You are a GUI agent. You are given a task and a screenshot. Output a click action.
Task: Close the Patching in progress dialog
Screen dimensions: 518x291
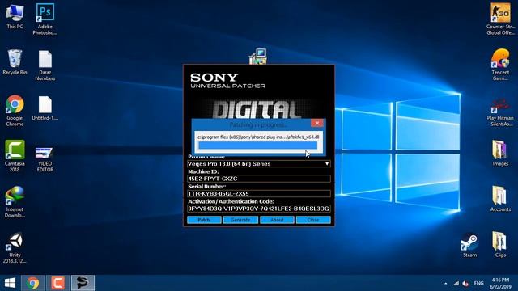[317, 123]
